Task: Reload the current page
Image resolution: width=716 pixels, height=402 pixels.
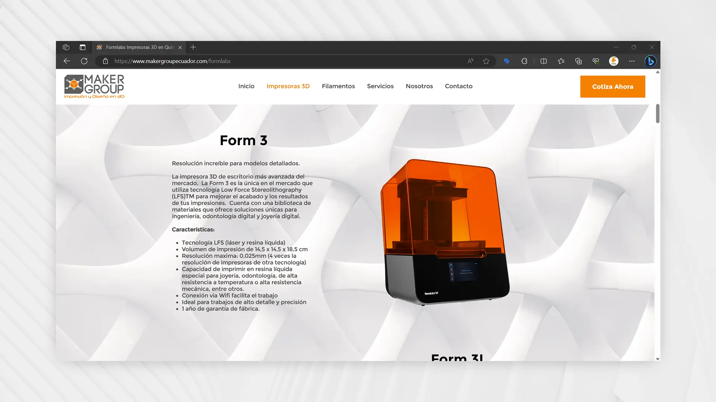Action: coord(84,61)
